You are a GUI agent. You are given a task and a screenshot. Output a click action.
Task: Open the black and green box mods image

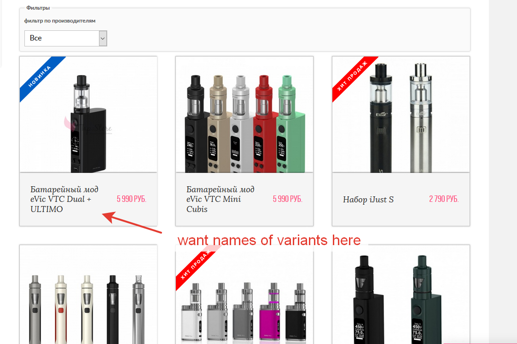point(401,295)
